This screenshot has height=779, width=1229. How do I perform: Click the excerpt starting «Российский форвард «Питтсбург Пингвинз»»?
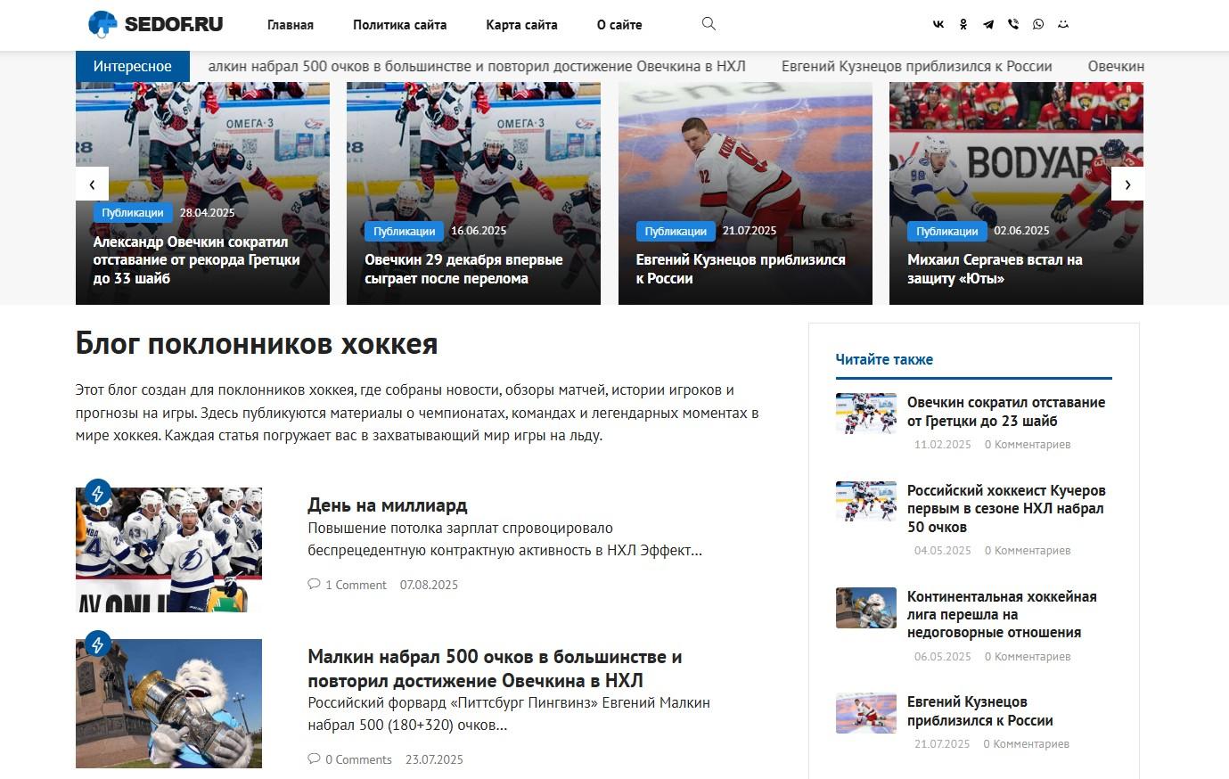point(509,714)
